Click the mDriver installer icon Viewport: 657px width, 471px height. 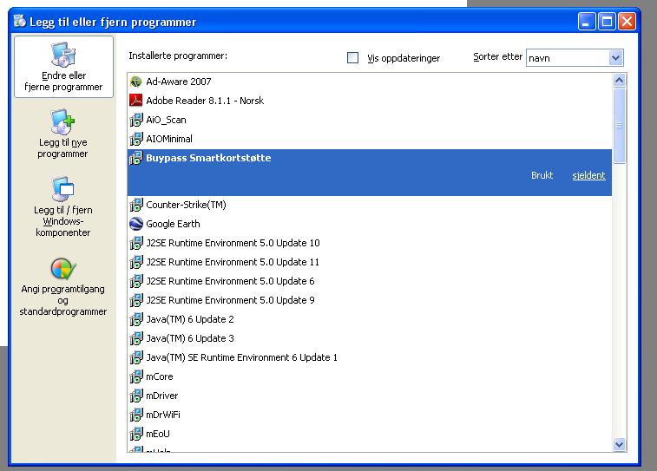pos(136,396)
